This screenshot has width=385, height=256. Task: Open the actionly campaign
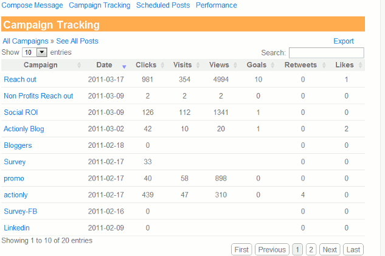point(15,195)
